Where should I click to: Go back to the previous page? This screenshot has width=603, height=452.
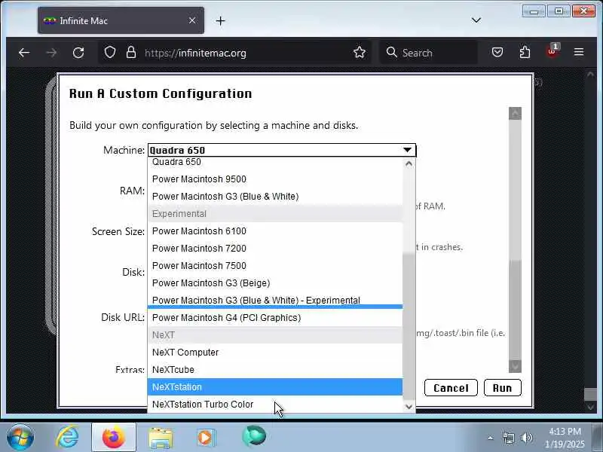(24, 53)
